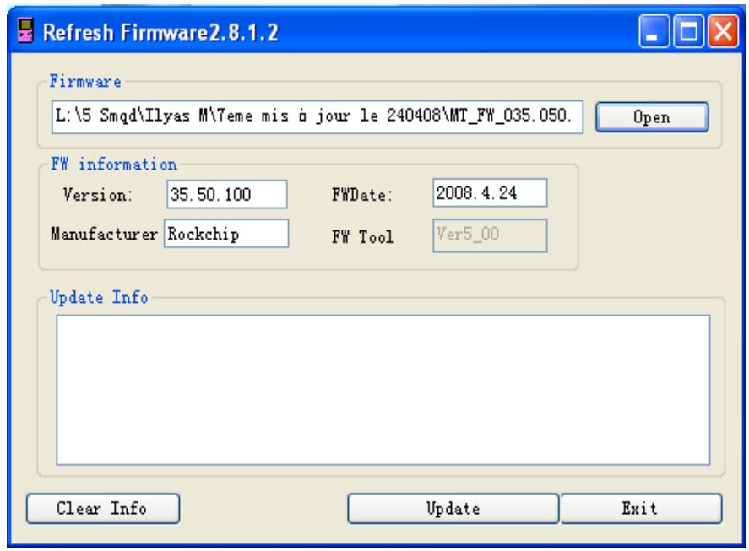Maximize the Refresh Firmware window

coord(688,31)
